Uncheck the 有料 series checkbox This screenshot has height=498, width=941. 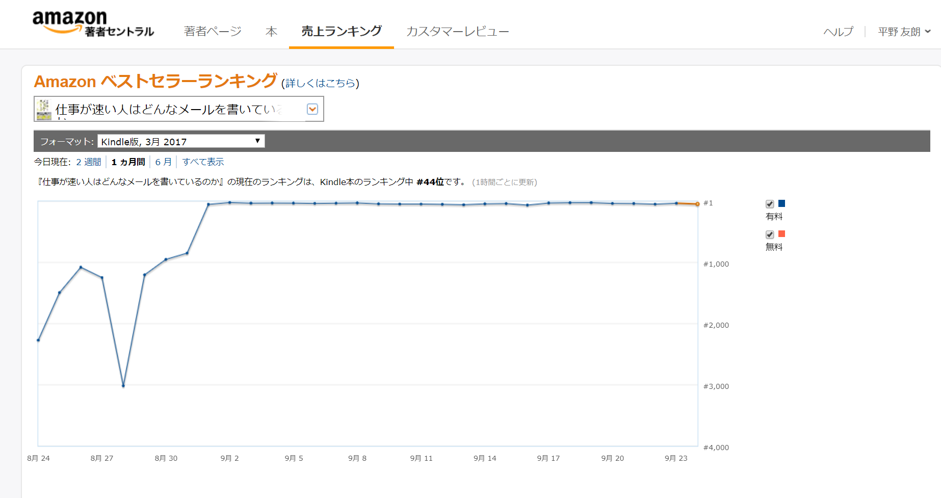coord(770,204)
